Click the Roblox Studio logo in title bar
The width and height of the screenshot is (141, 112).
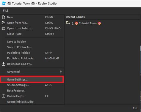click(x=4, y=4)
